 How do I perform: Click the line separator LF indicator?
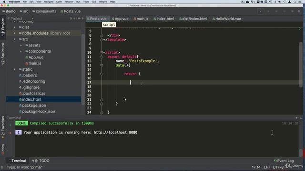click(266, 167)
